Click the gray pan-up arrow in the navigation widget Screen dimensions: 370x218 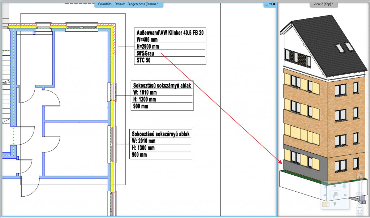[335, 186]
